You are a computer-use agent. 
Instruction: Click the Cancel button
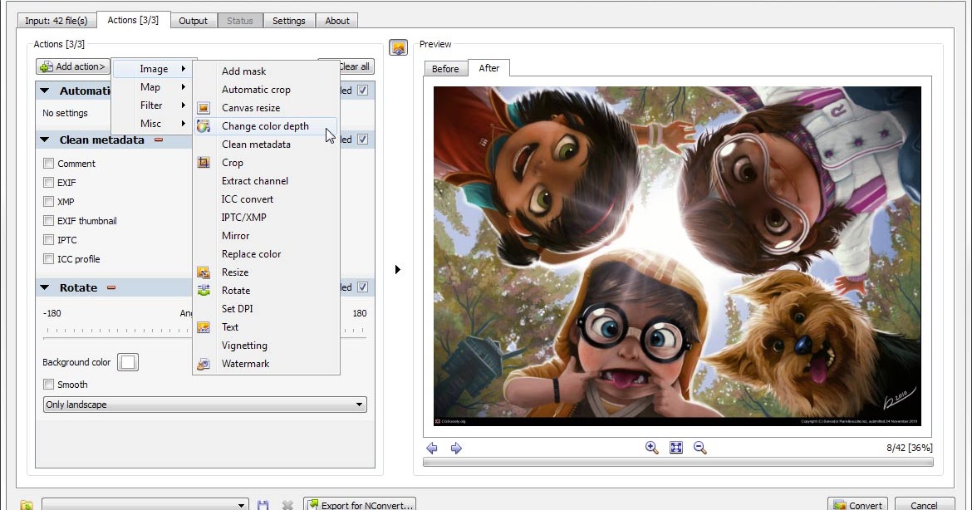924,505
